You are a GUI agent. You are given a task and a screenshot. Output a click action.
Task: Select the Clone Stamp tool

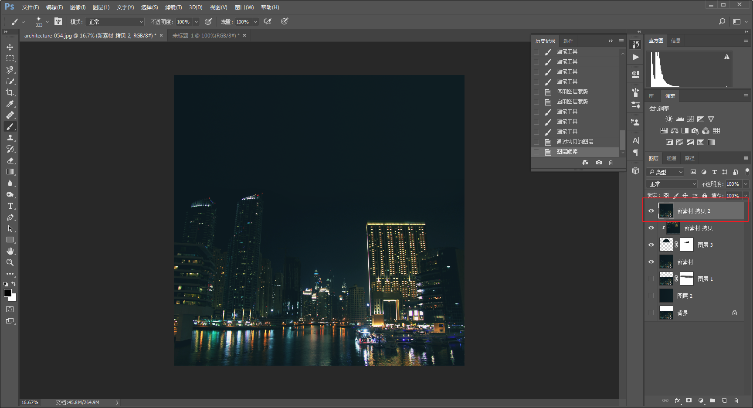10,138
